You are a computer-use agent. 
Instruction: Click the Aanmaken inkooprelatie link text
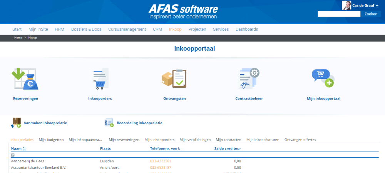point(45,123)
